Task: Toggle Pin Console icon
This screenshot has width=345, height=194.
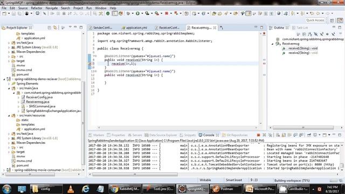Action: [309, 135]
